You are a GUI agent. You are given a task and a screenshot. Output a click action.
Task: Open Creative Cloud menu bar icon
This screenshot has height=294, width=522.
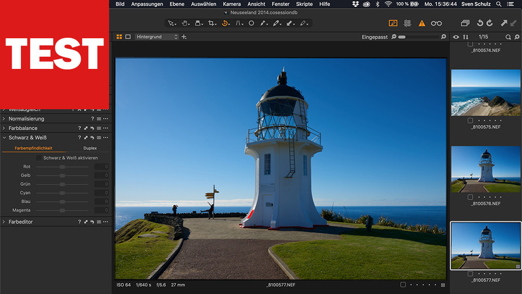366,4
